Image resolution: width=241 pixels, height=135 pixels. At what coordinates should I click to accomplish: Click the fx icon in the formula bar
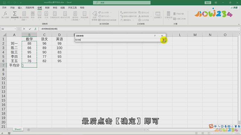click(35, 29)
